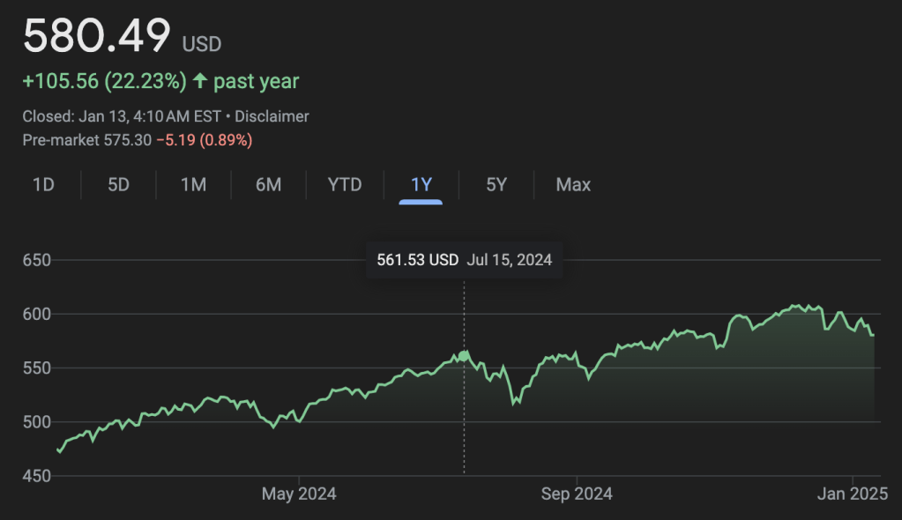Select the 5D time range tab
Viewport: 902px width, 520px height.
pyautogui.click(x=118, y=185)
